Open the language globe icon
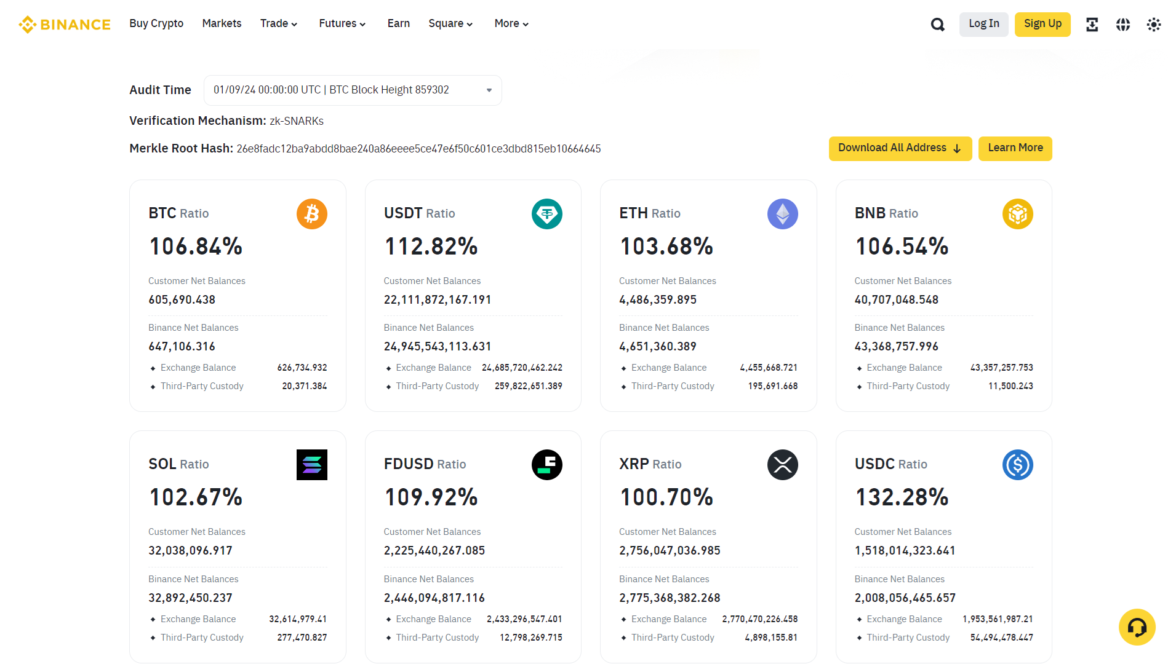1168x664 pixels. [1123, 25]
